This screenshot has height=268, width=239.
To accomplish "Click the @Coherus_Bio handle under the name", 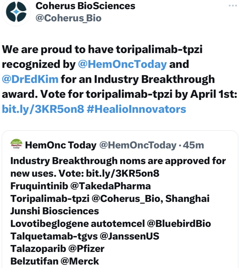I will click(69, 18).
